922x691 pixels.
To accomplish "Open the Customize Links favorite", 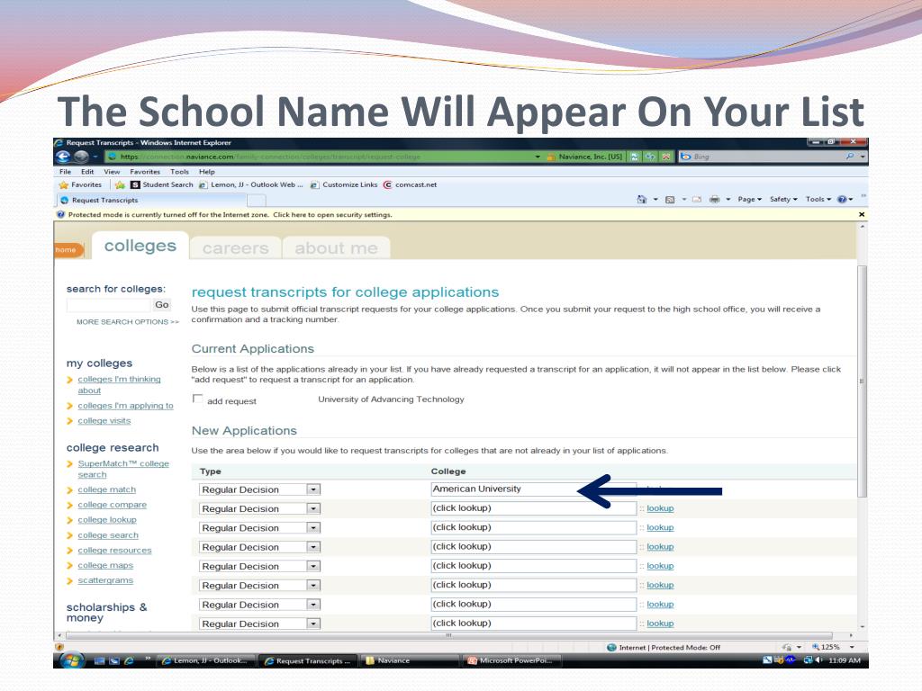I will coord(344,184).
